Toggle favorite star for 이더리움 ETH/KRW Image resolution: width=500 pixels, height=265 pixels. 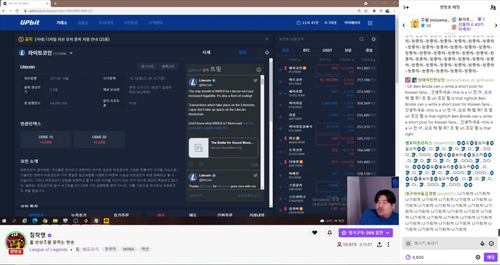[280, 105]
